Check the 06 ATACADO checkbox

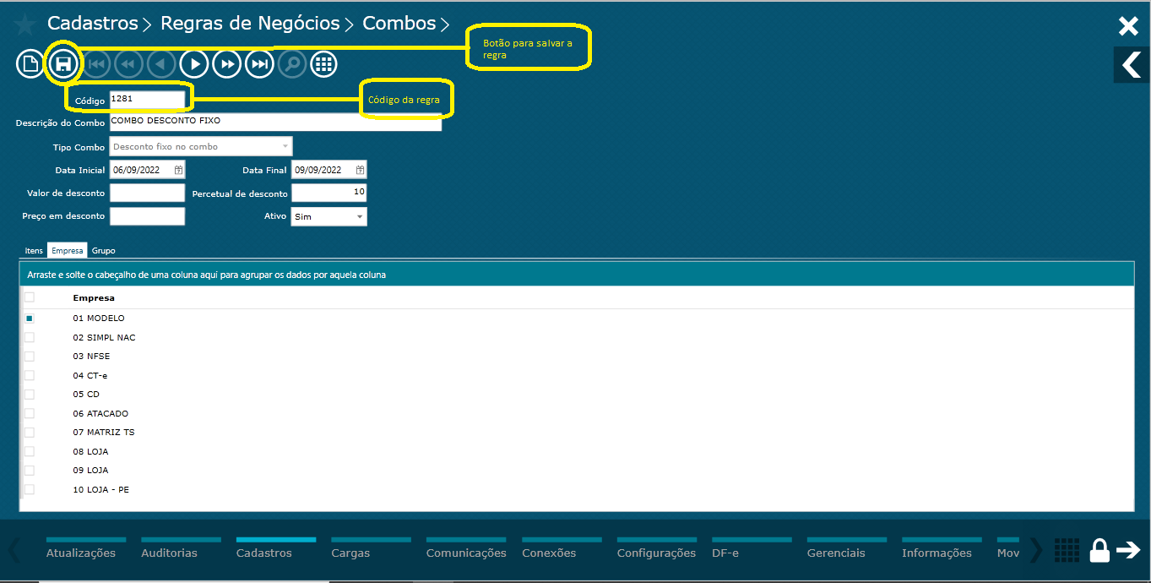(x=30, y=413)
